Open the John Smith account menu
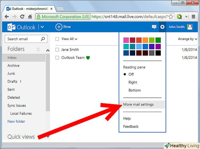The image size is (200, 149). (x=177, y=27)
